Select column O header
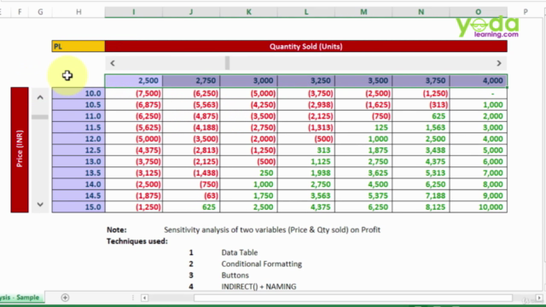 479,12
